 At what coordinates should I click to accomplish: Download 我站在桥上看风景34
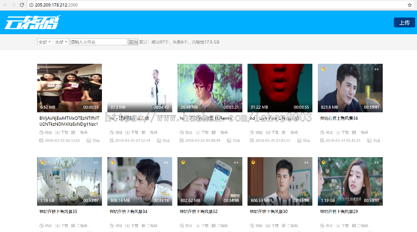[132, 226]
